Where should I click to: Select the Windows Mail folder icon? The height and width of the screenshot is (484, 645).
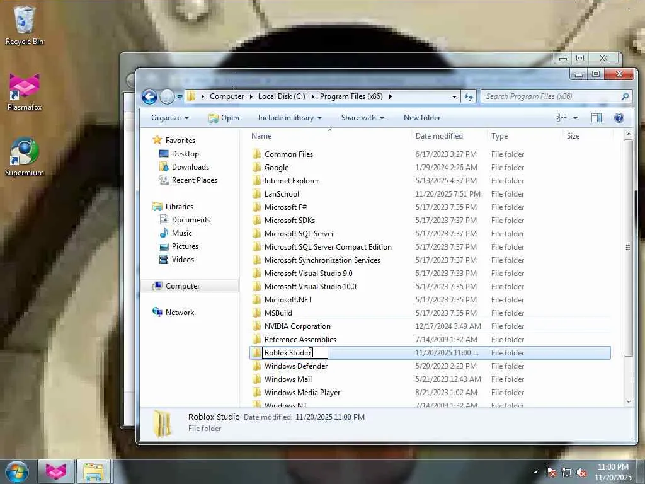click(257, 379)
